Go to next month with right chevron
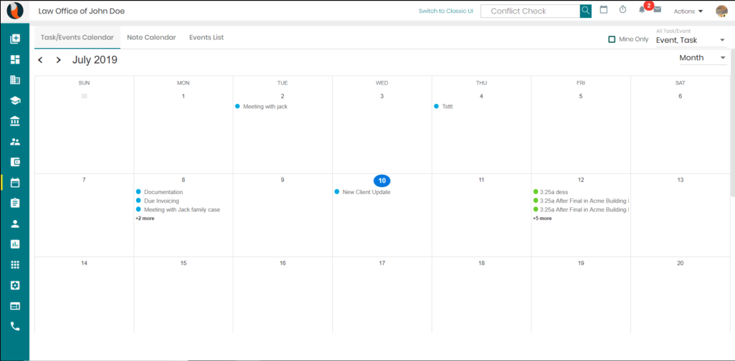 (59, 60)
